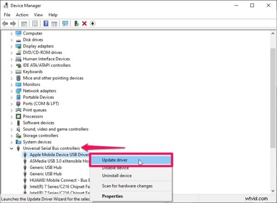The height and width of the screenshot is (203, 277).
Task: Select the Processors label
Action: click(x=33, y=116)
